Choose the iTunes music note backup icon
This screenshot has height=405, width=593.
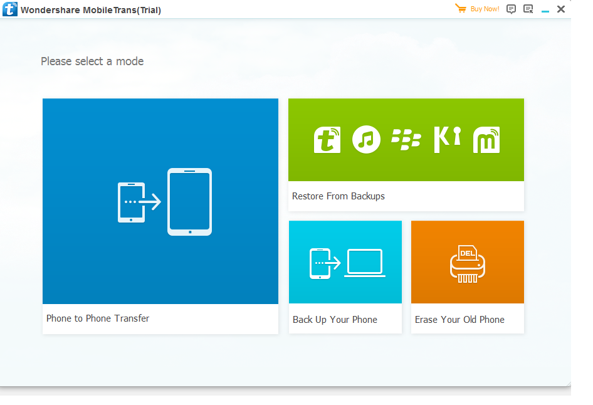(366, 140)
